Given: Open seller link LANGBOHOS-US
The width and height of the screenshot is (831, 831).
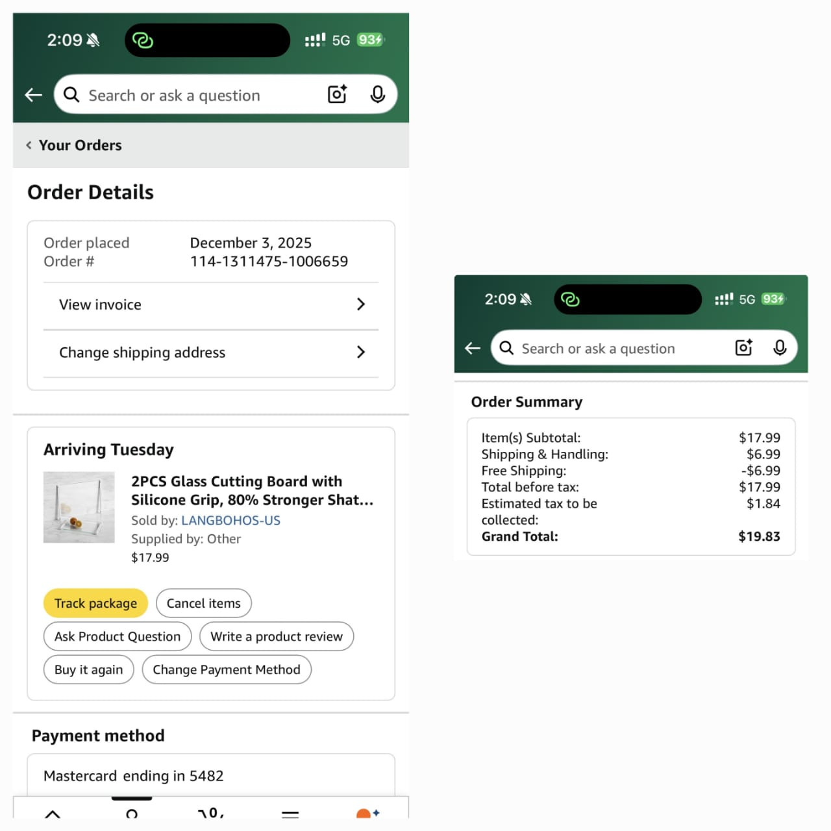Looking at the screenshot, I should pyautogui.click(x=230, y=521).
